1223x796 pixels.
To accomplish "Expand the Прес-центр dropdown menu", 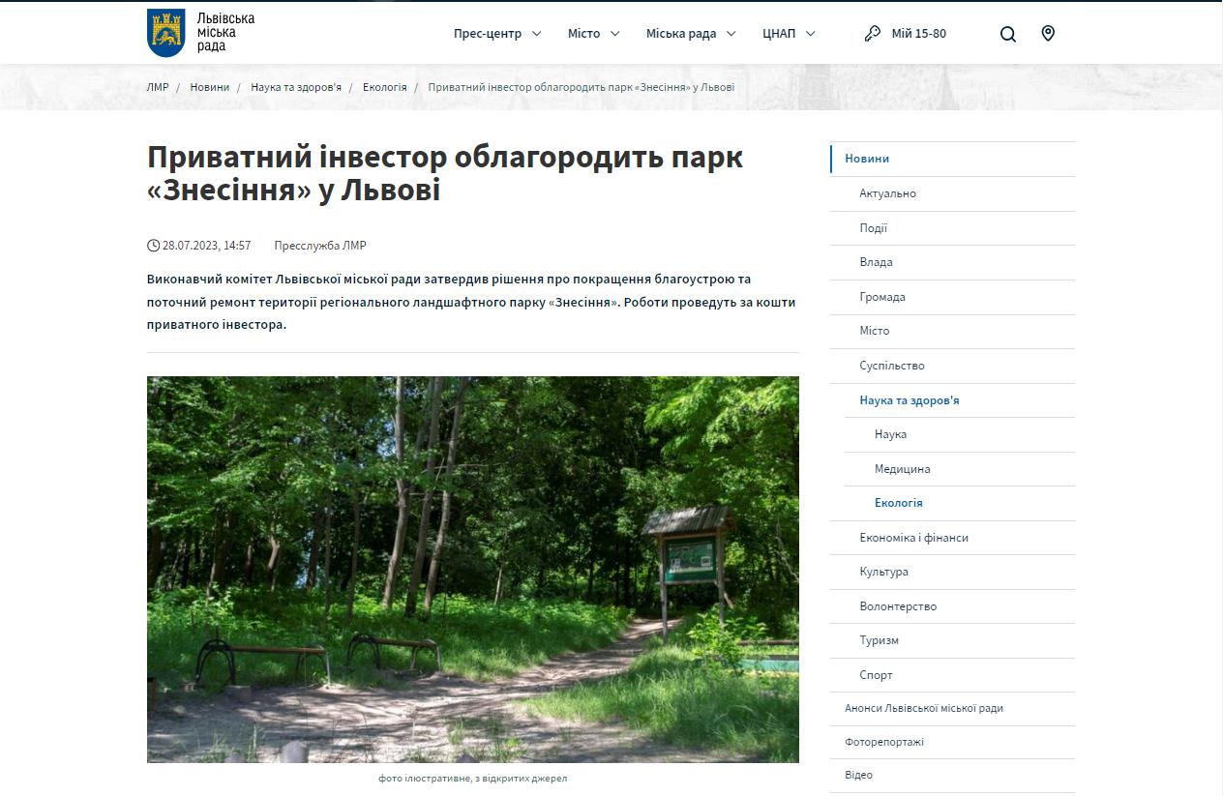I will (496, 34).
